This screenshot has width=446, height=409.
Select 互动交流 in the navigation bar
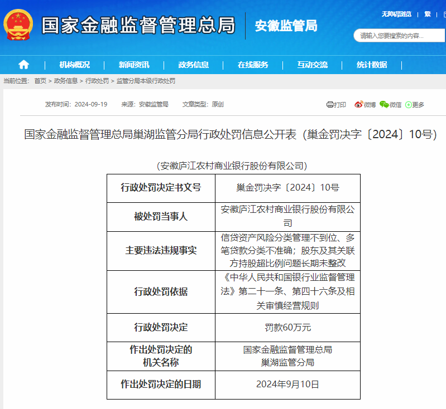(313, 65)
